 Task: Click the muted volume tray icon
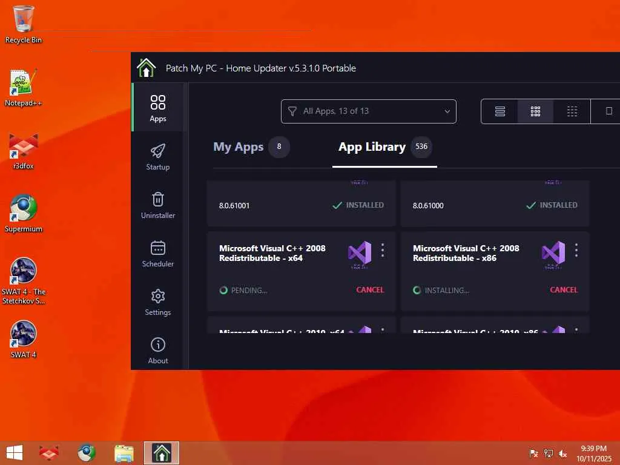(x=562, y=453)
